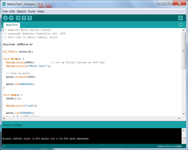Click the Arduino logo in the title bar
The width and height of the screenshot is (188, 150).
click(x=4, y=4)
